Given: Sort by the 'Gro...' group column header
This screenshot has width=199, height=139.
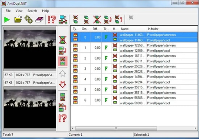Looking at the screenshot, I should 85,29.
